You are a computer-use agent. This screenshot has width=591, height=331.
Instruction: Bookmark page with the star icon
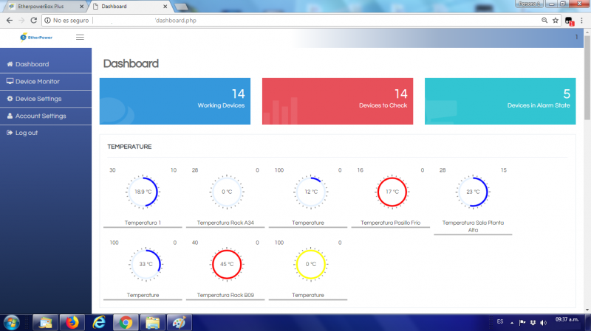pyautogui.click(x=555, y=21)
